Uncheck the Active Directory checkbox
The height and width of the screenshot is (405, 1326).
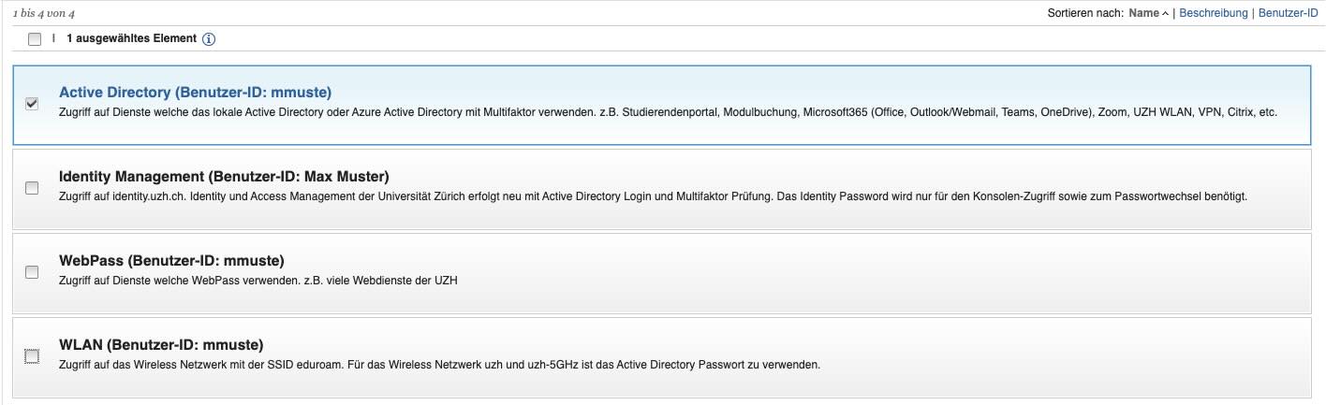point(32,104)
